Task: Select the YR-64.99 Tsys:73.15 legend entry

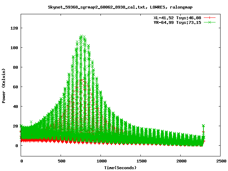Action: tap(177, 22)
